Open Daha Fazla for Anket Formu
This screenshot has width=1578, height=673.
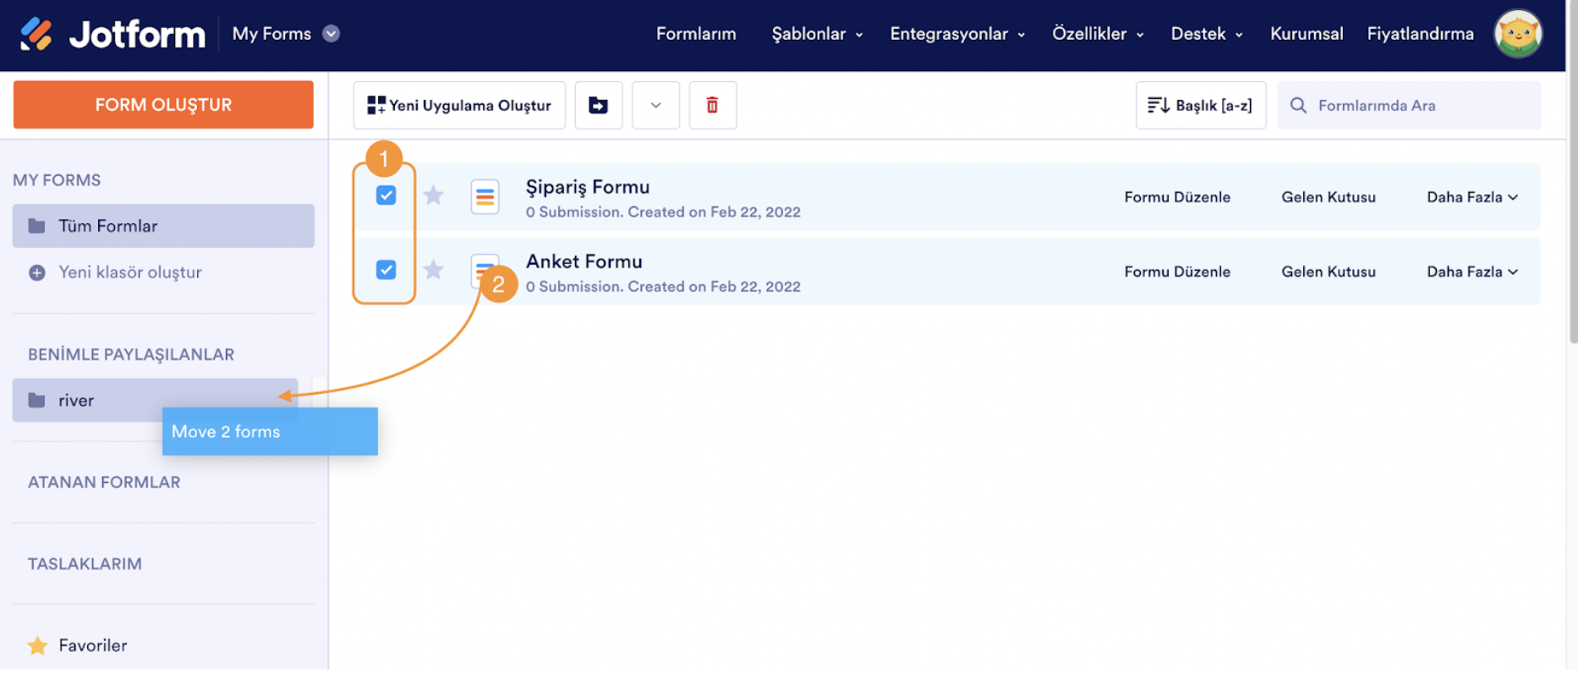point(1472,272)
